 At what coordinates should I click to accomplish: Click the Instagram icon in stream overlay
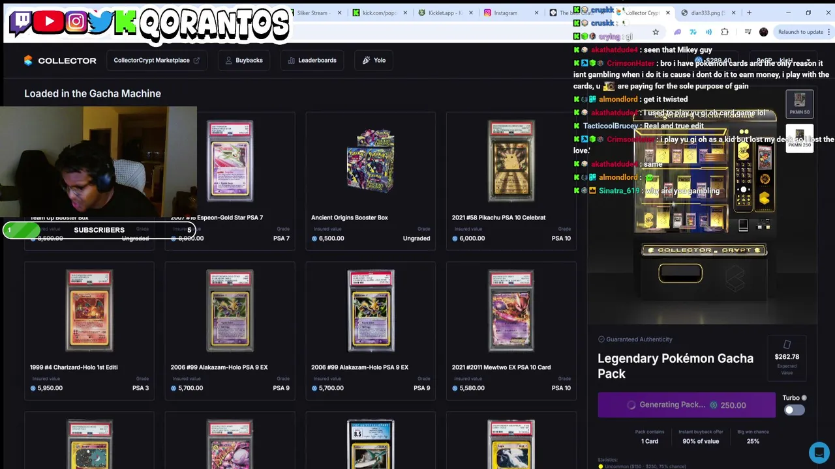[x=76, y=21]
